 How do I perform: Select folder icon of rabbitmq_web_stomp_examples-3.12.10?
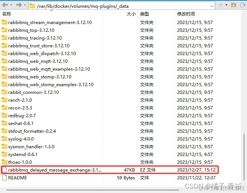[x=4, y=84]
